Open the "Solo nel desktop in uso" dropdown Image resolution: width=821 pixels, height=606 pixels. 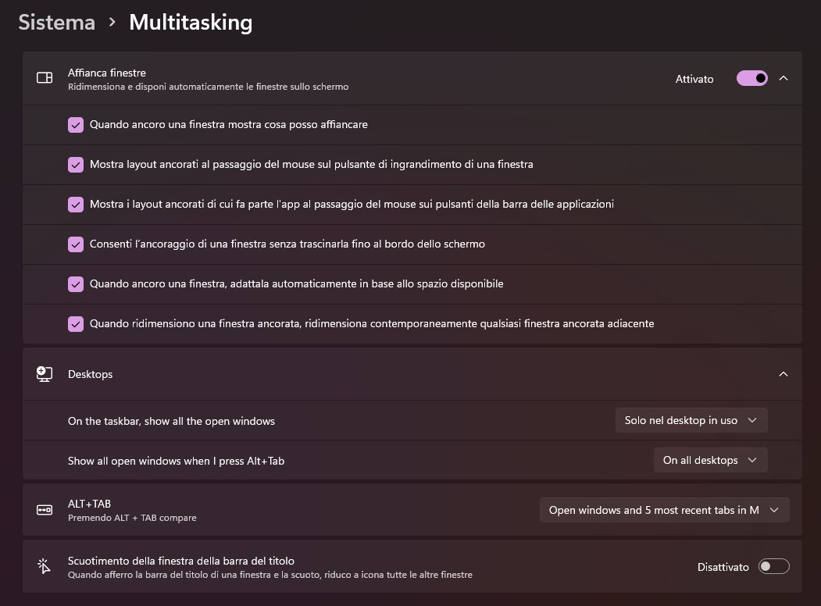tap(691, 420)
